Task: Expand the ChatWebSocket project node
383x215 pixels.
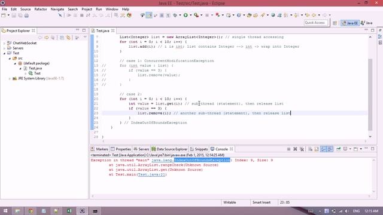Action: pyautogui.click(x=4, y=43)
